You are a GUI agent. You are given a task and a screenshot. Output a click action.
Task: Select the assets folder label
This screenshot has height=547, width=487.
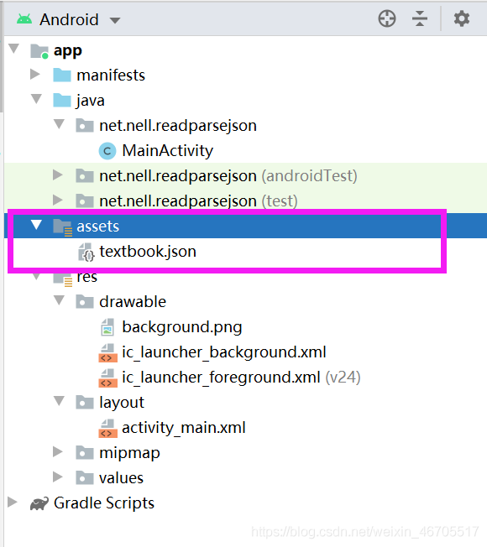[97, 227]
